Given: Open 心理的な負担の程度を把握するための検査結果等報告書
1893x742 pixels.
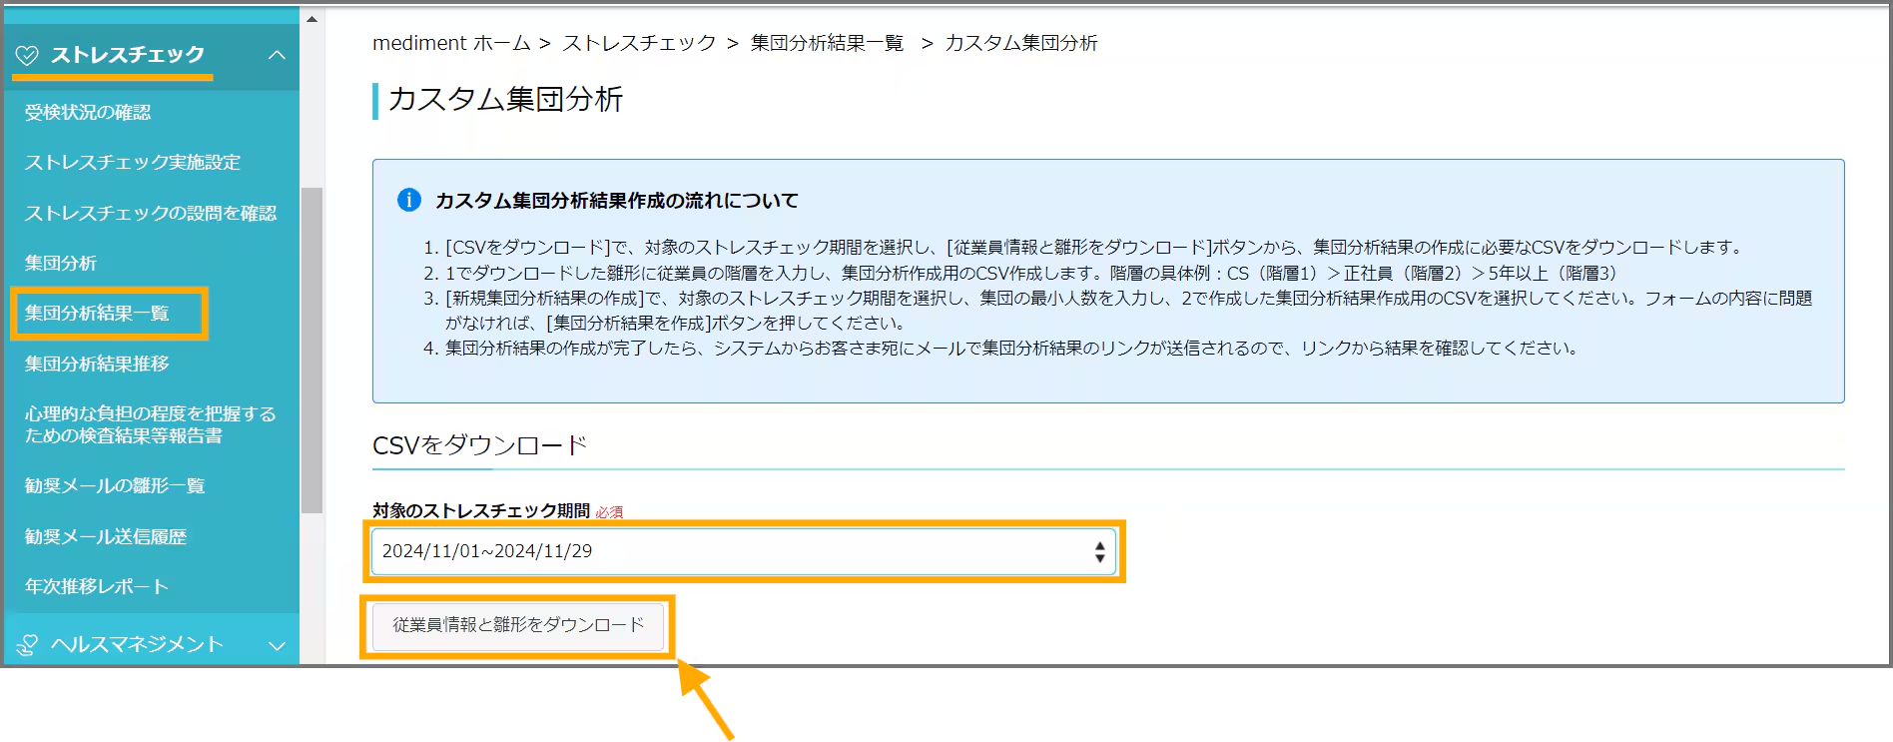Looking at the screenshot, I should coord(150,424).
